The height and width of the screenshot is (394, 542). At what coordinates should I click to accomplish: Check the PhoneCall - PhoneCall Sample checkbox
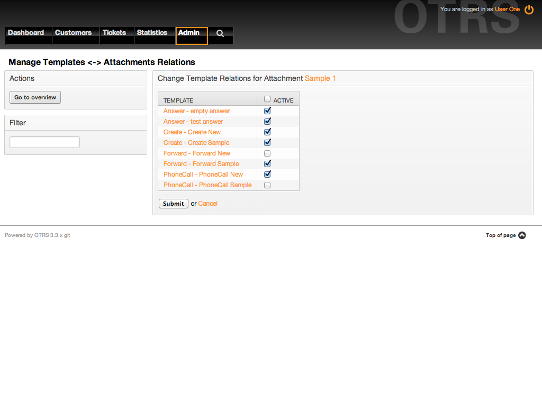267,185
